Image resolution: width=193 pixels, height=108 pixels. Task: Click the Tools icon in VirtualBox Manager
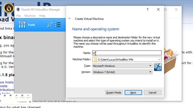[22, 25]
